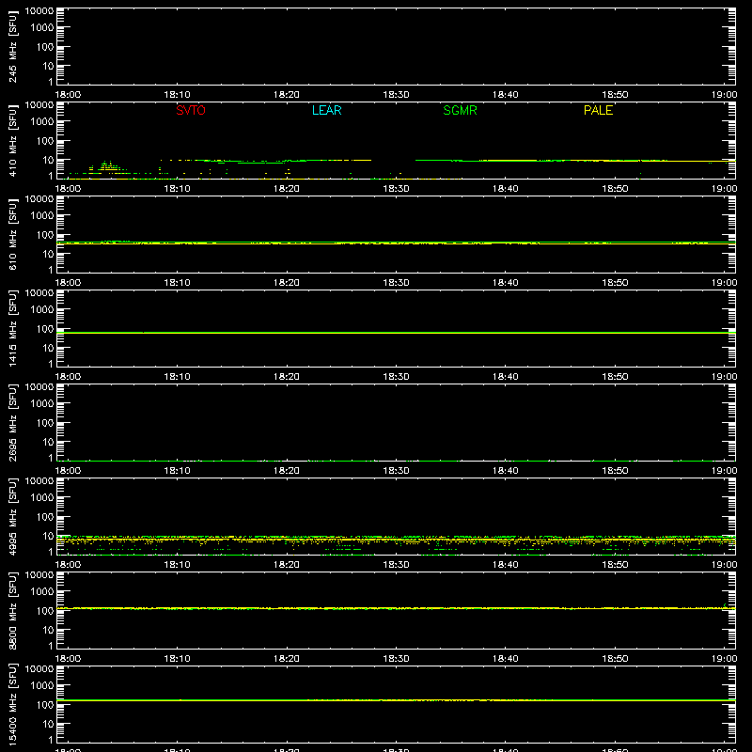Click the 10 y-axis value of 1415 MHz panel
752x752 pixels.
[48, 348]
